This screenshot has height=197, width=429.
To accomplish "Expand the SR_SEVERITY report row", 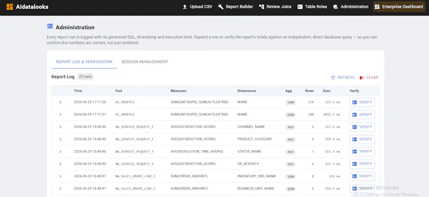I will pyautogui.click(x=61, y=164).
